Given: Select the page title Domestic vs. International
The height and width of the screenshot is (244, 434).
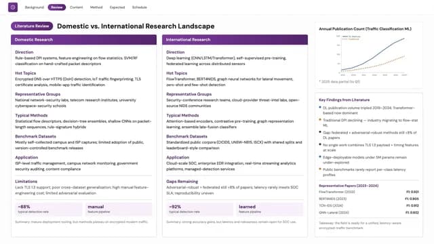Looking at the screenshot, I should point(136,26).
